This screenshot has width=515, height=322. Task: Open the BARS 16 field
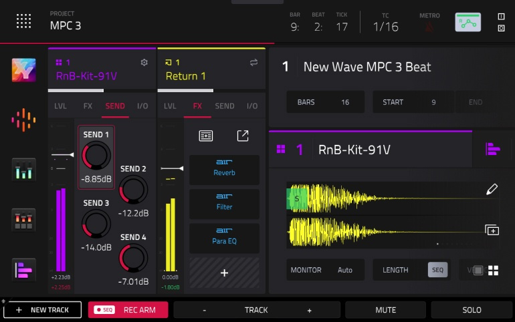coord(326,102)
